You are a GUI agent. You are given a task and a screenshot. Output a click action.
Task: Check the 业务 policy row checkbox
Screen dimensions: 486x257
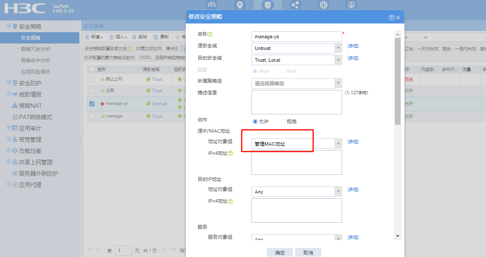coord(92,90)
